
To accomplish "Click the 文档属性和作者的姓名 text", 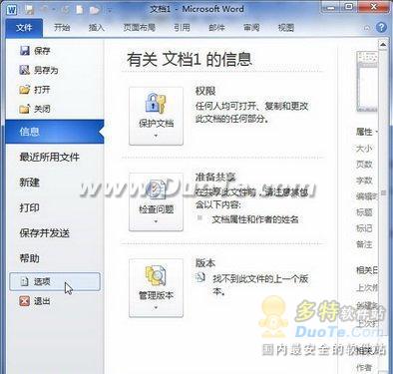I will (255, 219).
